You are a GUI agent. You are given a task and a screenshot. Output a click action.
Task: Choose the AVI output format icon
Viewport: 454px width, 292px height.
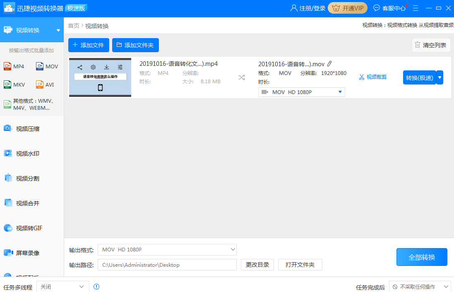pos(40,84)
